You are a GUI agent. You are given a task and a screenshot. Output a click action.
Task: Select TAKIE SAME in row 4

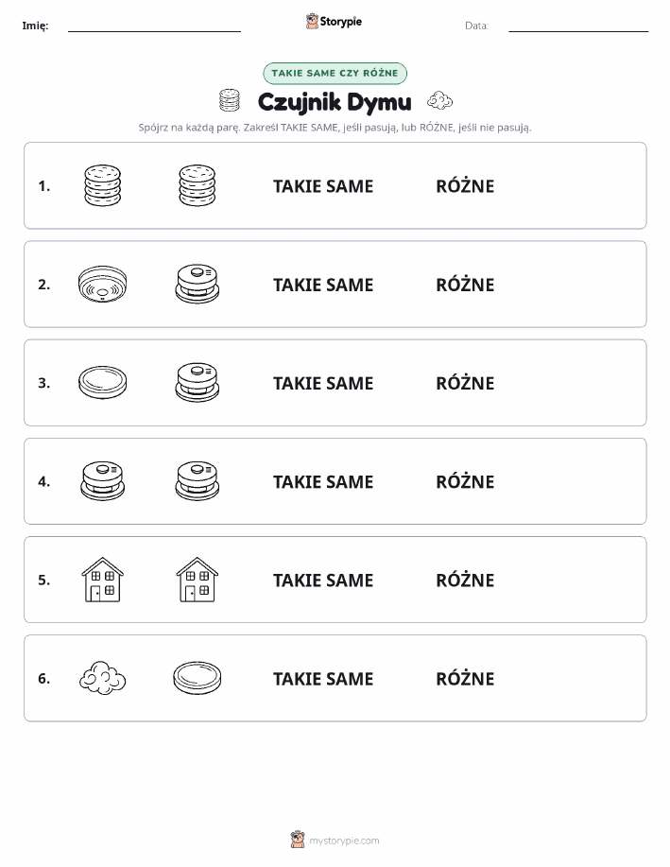tap(323, 481)
